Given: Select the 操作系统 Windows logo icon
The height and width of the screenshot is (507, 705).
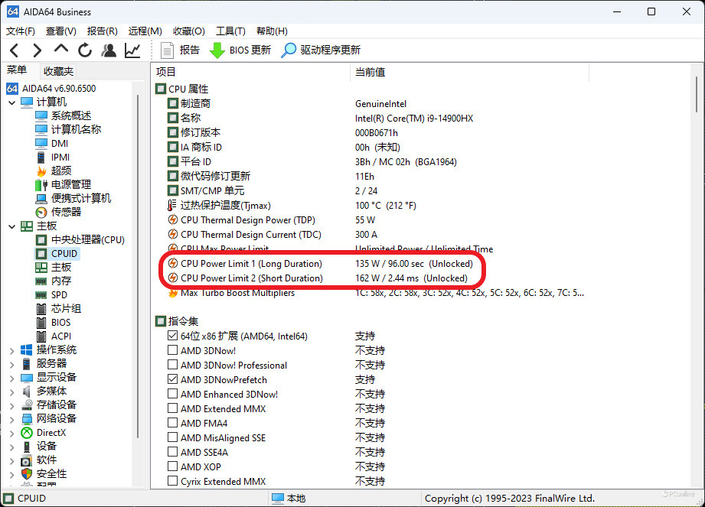Looking at the screenshot, I should (x=27, y=349).
